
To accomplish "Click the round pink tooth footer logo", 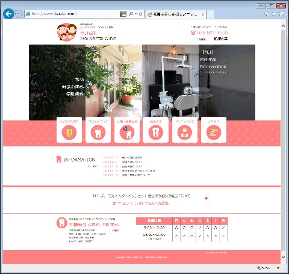I will click(62, 223).
